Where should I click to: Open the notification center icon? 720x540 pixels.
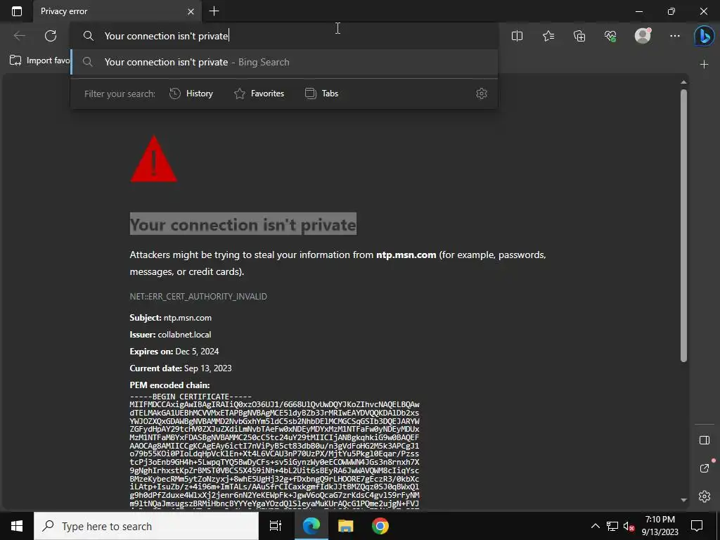click(x=697, y=526)
